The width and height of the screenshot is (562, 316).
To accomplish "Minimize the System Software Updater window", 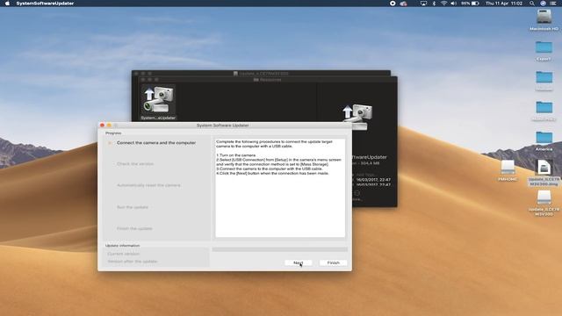I will pos(109,125).
